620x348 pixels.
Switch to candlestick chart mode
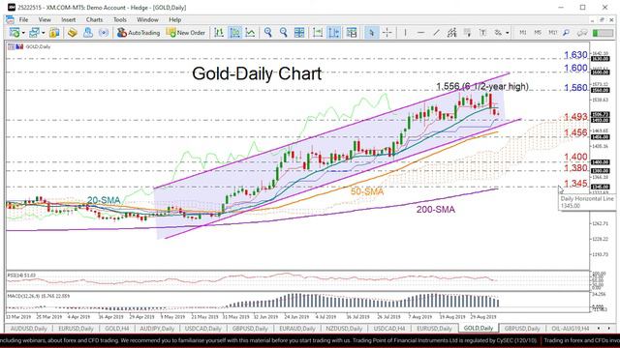[x=234, y=33]
